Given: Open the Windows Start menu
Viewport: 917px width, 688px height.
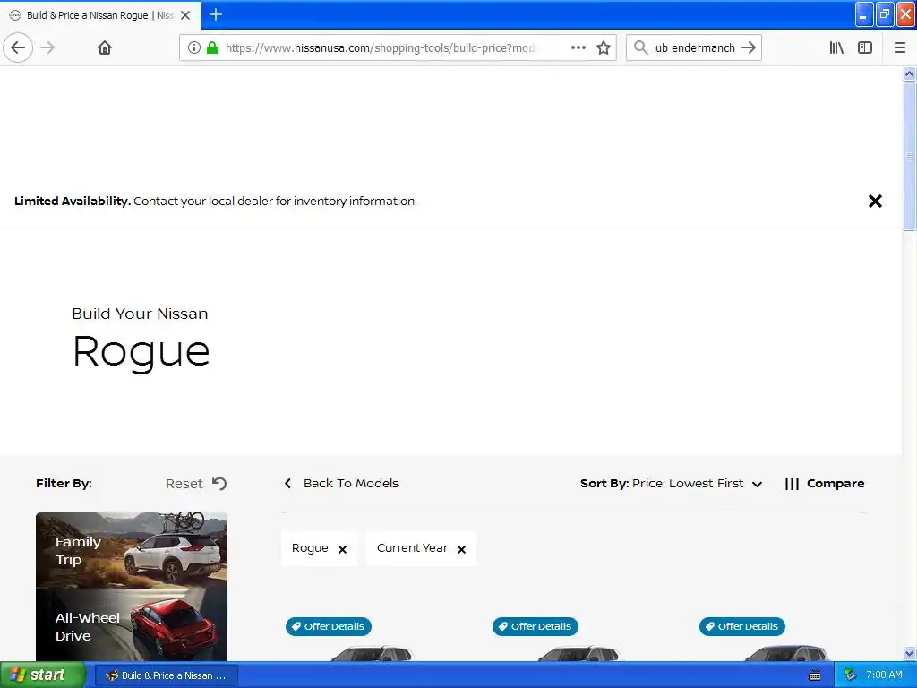Looking at the screenshot, I should click(42, 675).
